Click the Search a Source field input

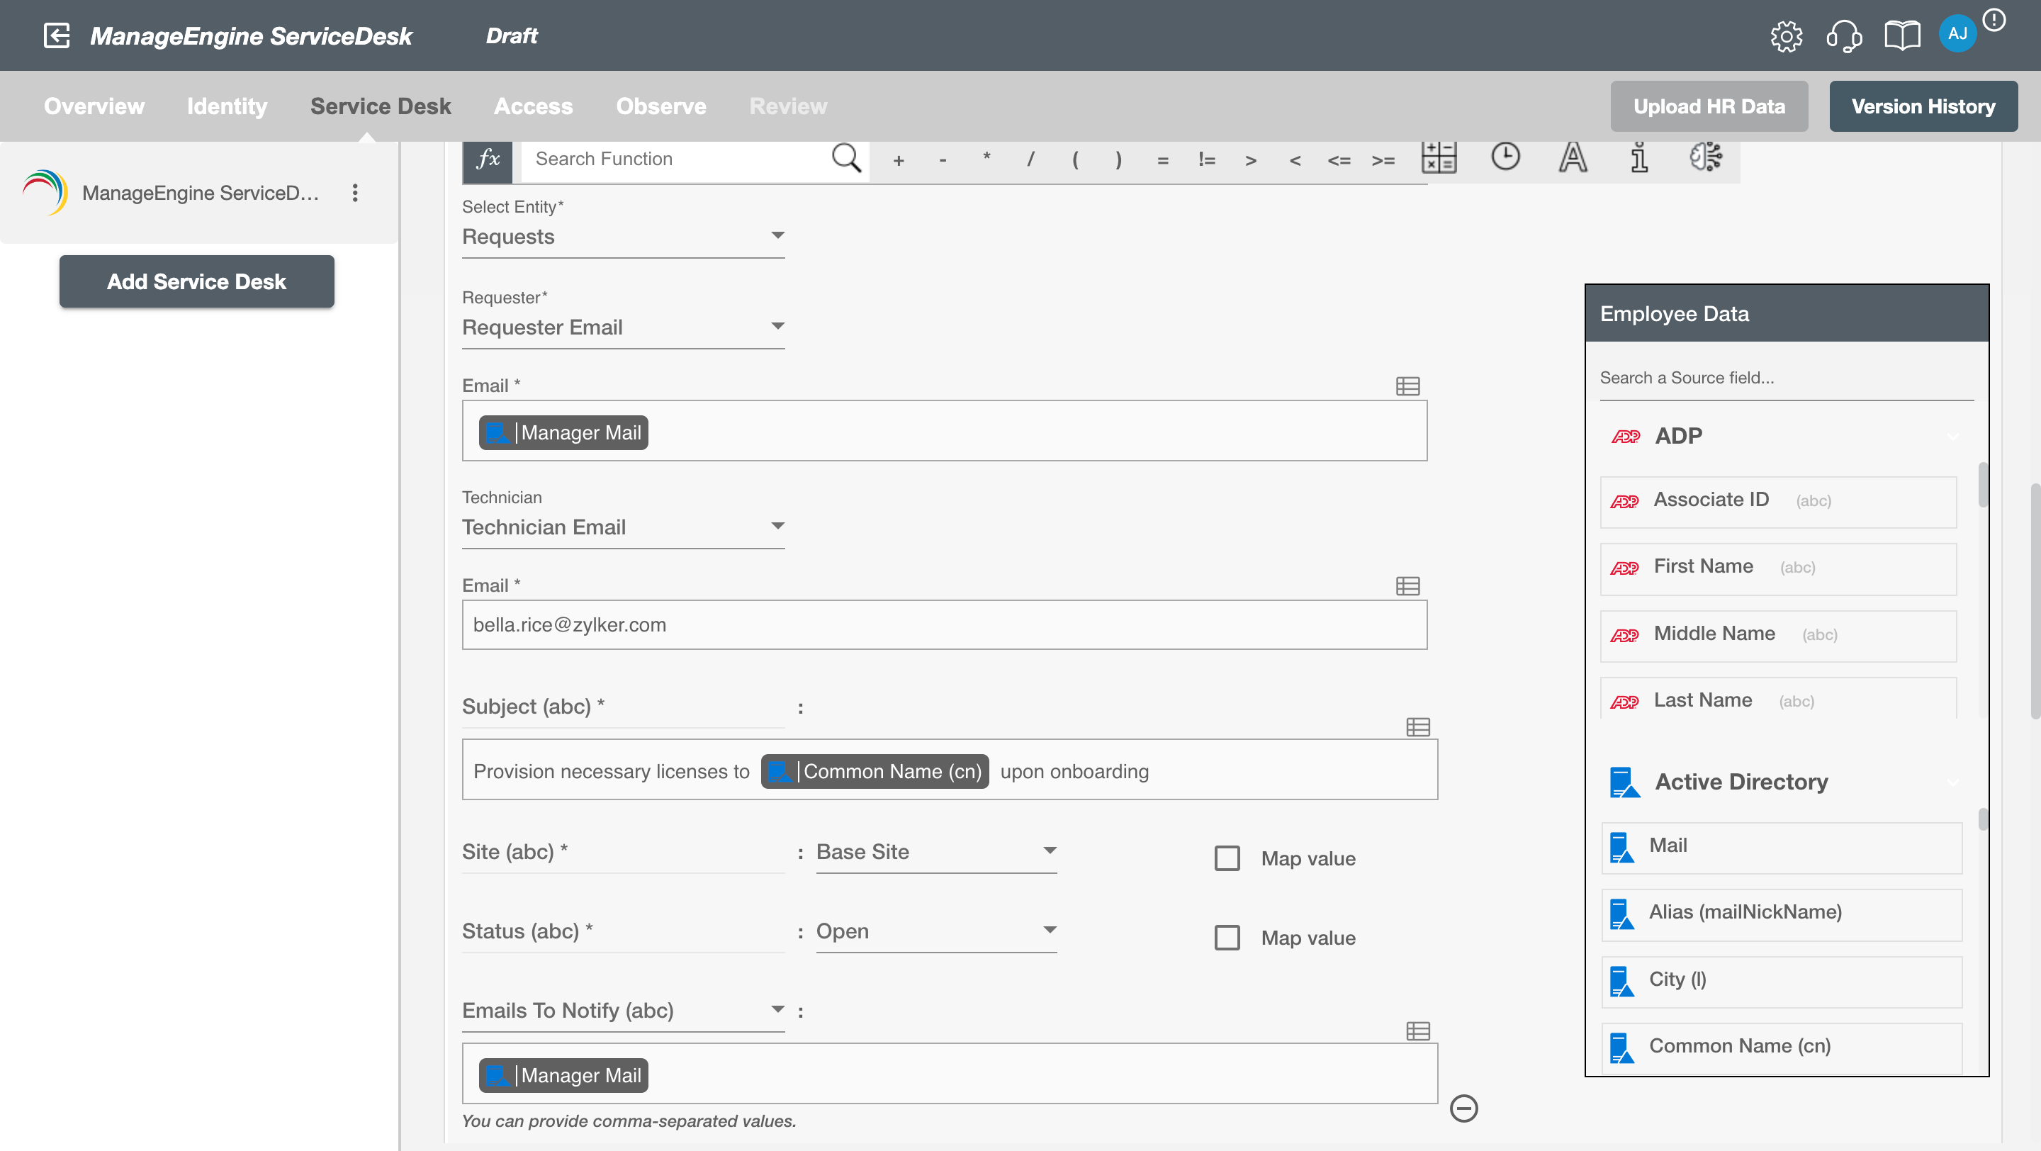tap(1786, 378)
